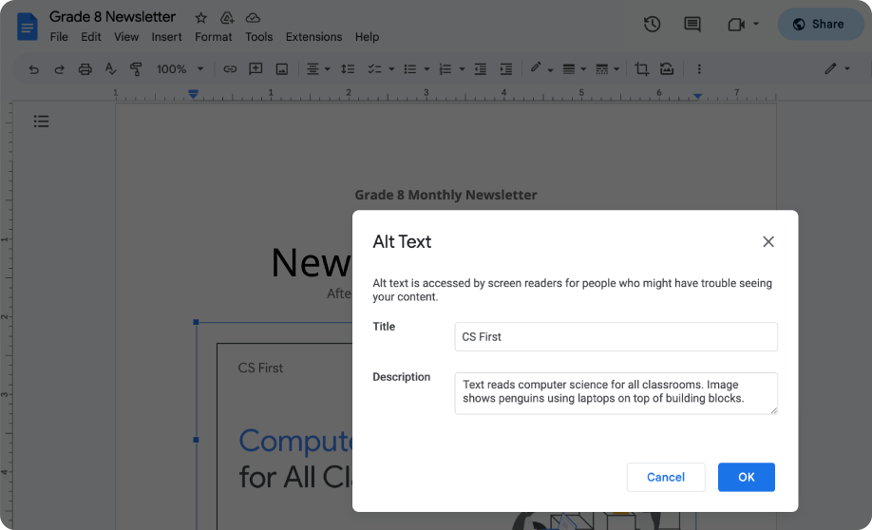
Task: Expand the border color dropdown arrow
Action: pos(551,70)
